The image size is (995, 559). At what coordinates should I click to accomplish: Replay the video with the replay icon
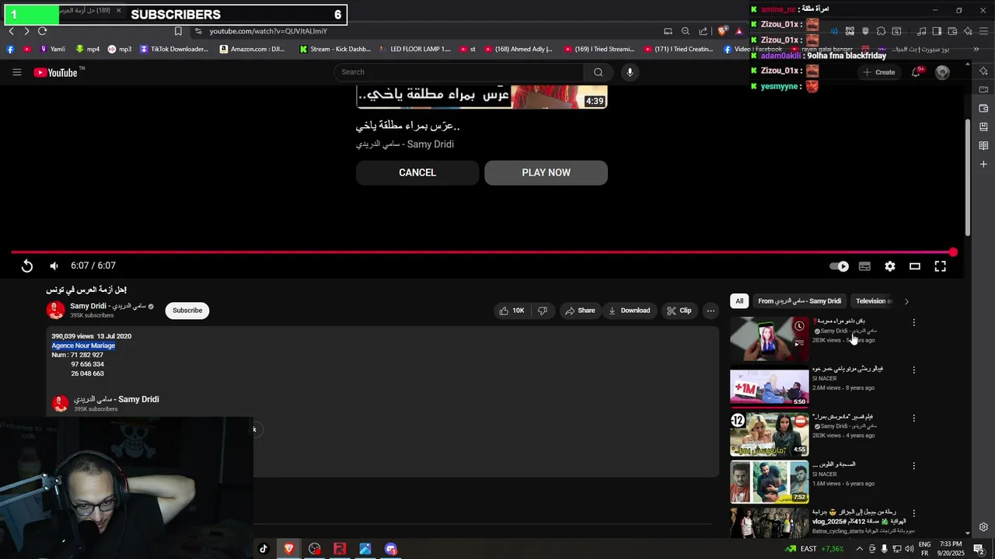click(x=27, y=266)
